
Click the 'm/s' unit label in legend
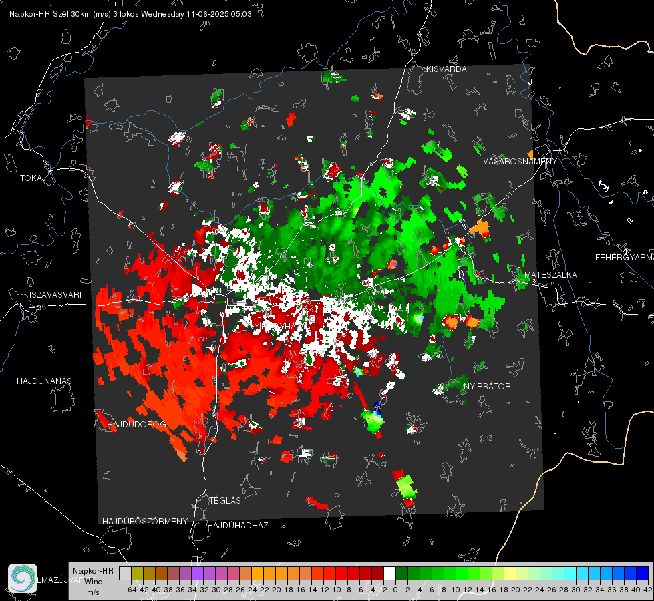coord(94,592)
